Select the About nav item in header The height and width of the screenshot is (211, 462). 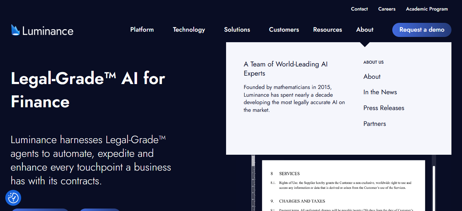click(365, 30)
